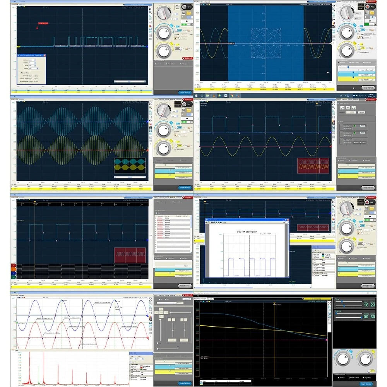
Task: Click the save disk icon in paperless recorder toolbar
Action: (x=330, y=313)
